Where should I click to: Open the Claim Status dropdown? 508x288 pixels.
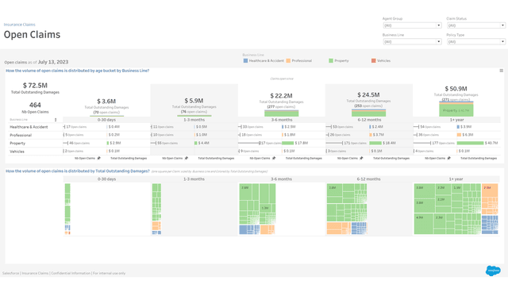[x=476, y=25]
